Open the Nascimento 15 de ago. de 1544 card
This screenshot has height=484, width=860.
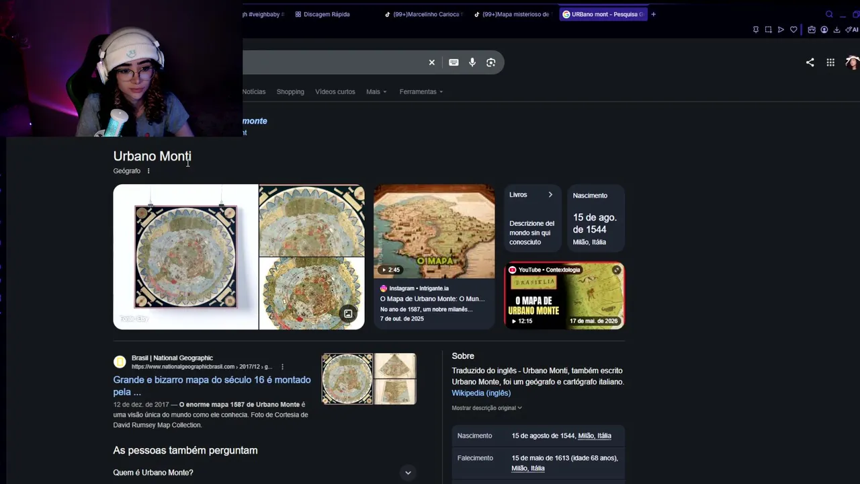point(596,218)
